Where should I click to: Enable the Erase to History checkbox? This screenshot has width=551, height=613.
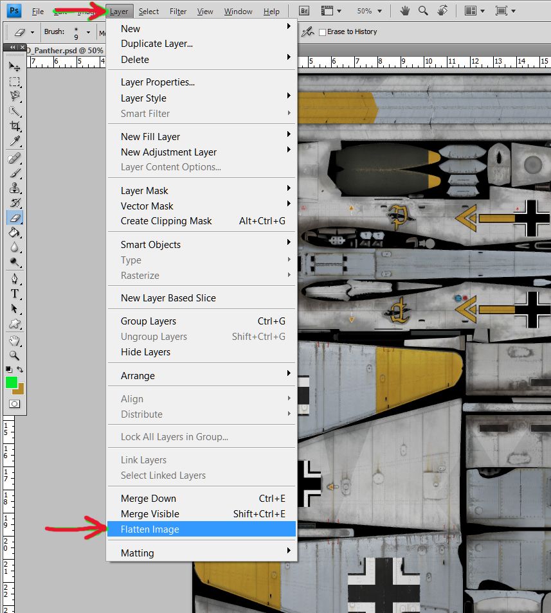323,31
